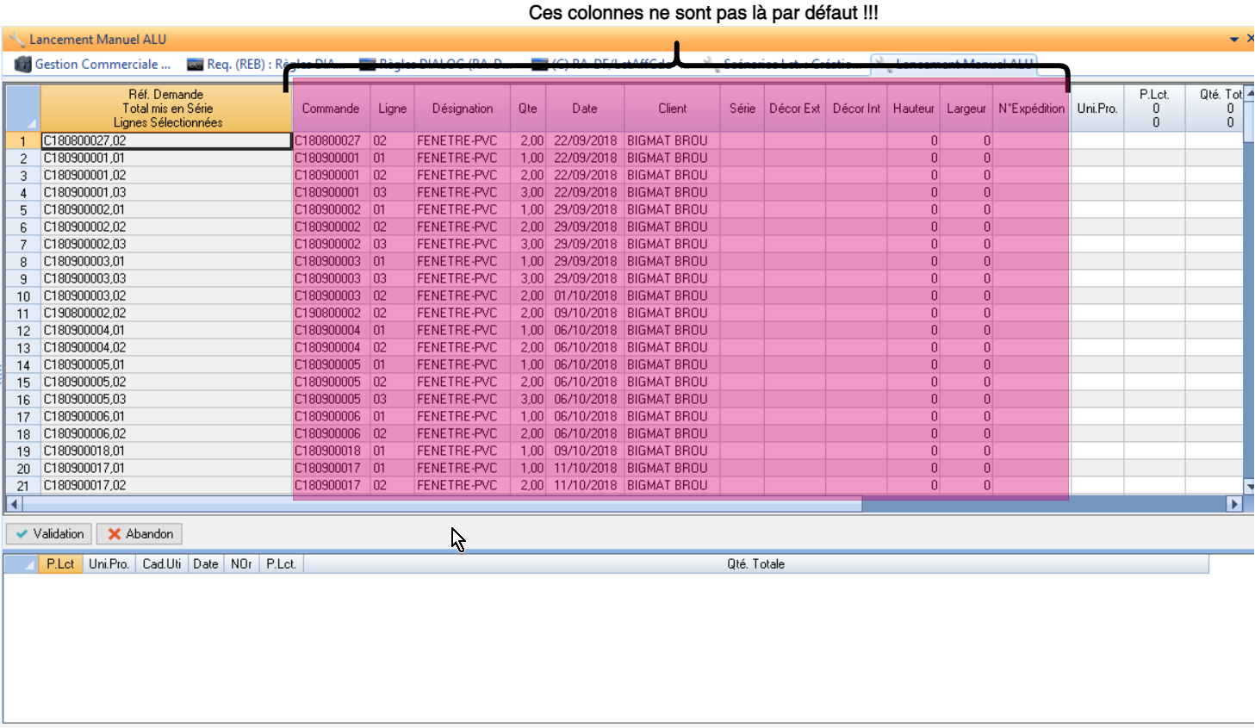Click the Lancement Manuel ALU wrench icon
The image size is (1255, 728).
(16, 40)
